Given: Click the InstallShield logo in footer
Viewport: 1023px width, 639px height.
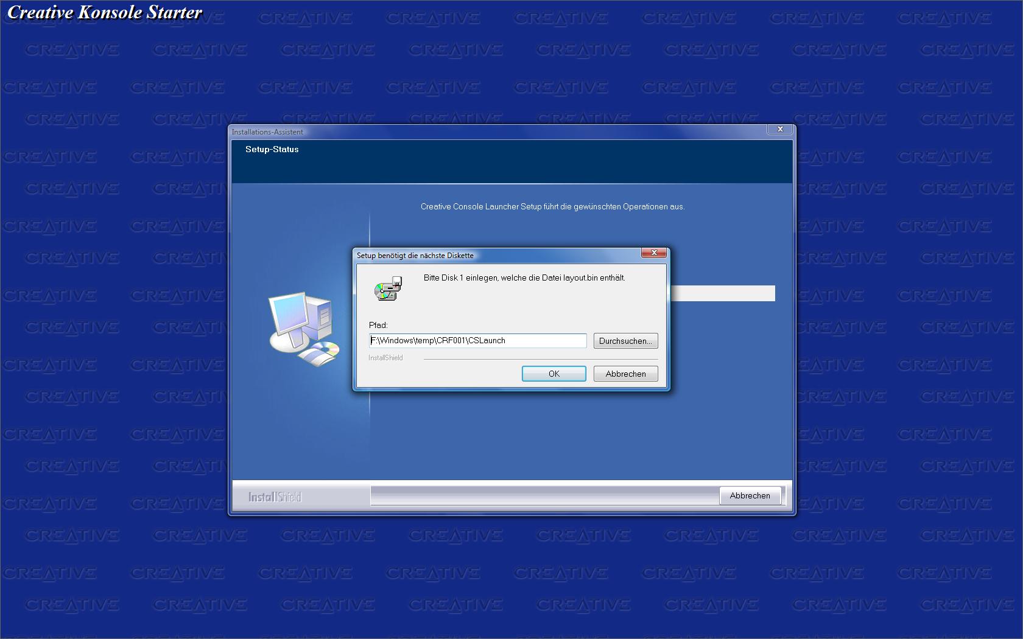Looking at the screenshot, I should [x=275, y=497].
